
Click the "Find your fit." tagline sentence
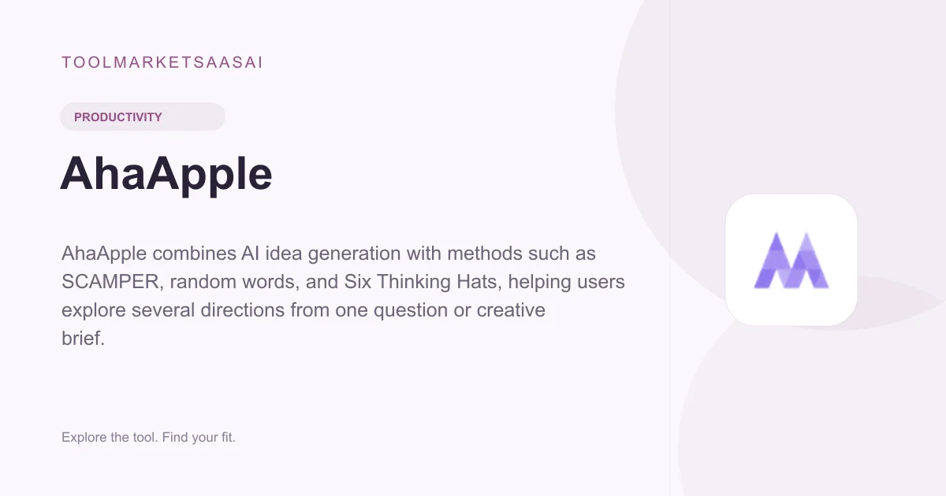pyautogui.click(x=199, y=437)
